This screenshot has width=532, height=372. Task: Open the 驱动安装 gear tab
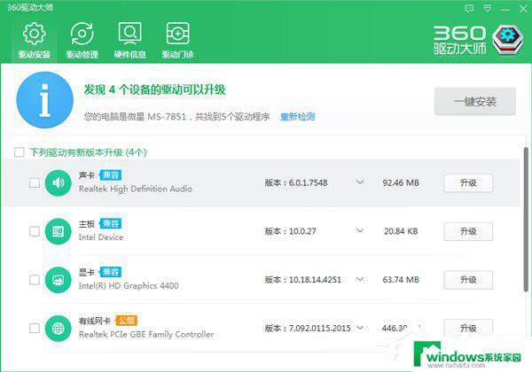(x=34, y=41)
